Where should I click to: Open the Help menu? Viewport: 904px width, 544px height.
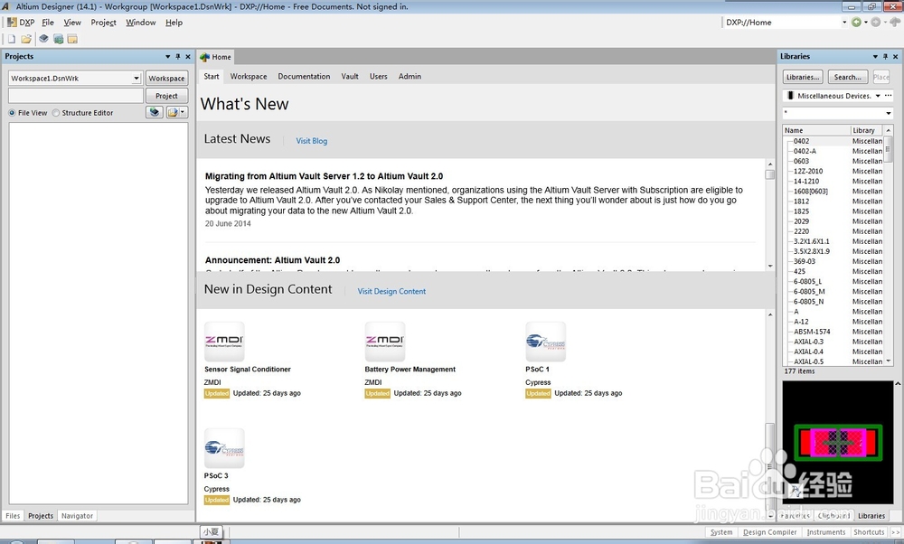(x=174, y=23)
